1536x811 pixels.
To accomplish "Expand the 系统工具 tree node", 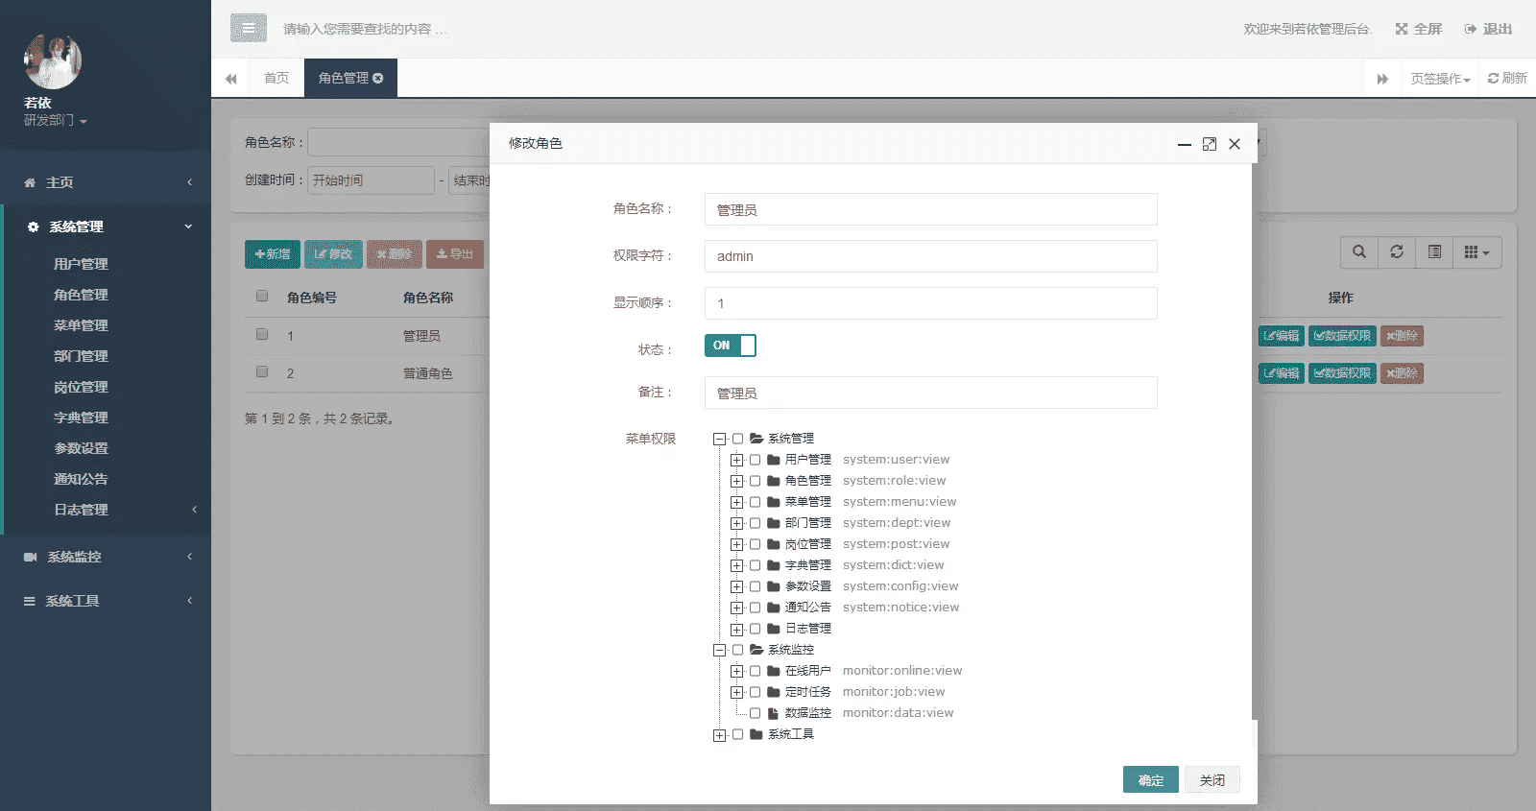I will click(x=719, y=735).
